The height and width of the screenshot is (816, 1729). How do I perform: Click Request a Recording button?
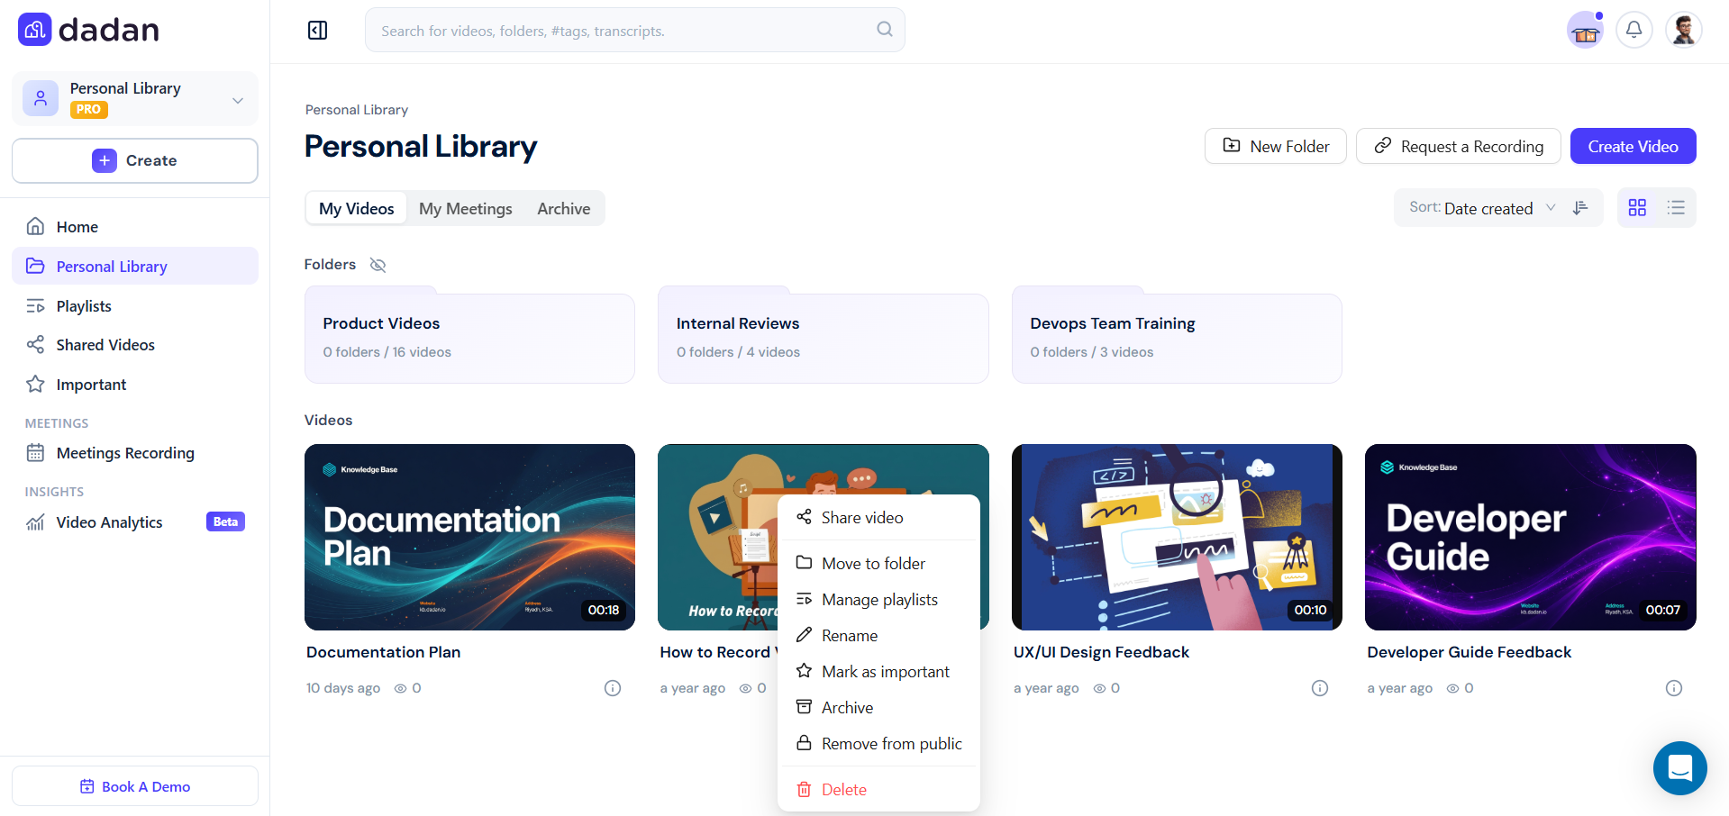pos(1458,146)
